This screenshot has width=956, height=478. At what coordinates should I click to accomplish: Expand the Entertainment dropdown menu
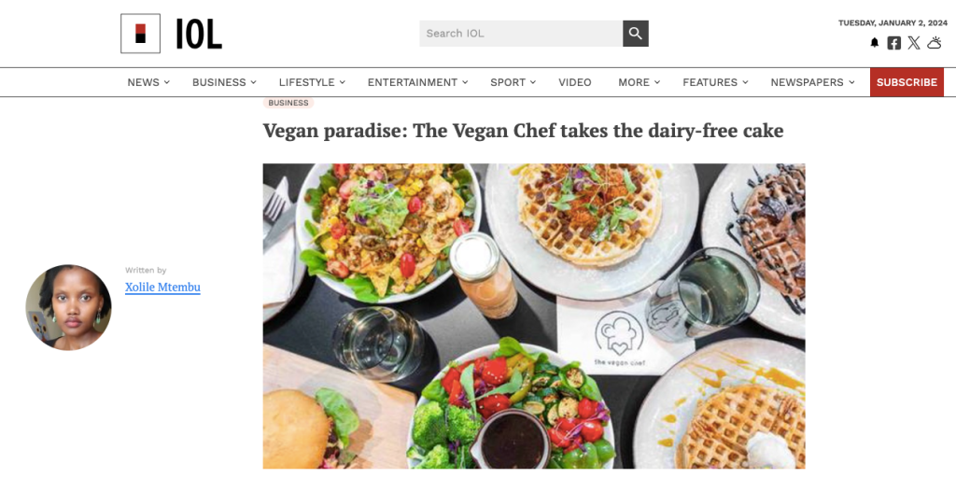pyautogui.click(x=417, y=82)
